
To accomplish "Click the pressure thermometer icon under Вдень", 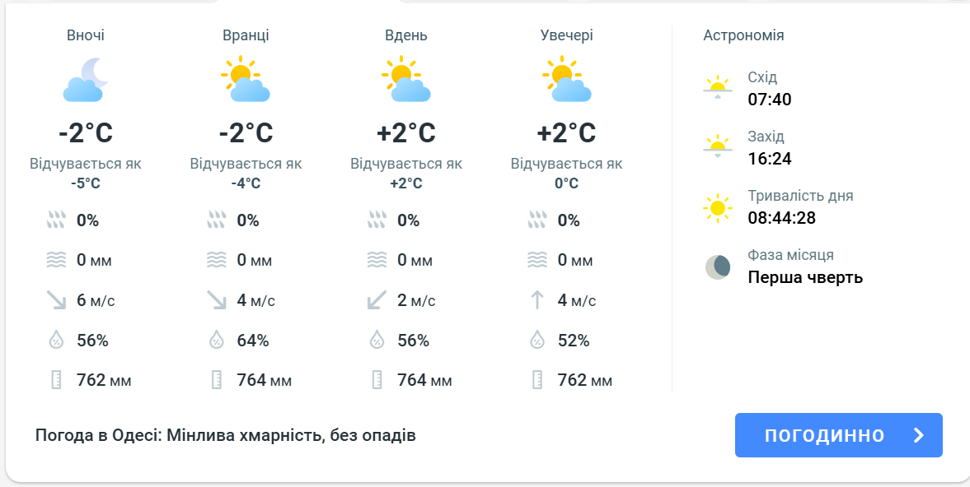I will (x=378, y=380).
